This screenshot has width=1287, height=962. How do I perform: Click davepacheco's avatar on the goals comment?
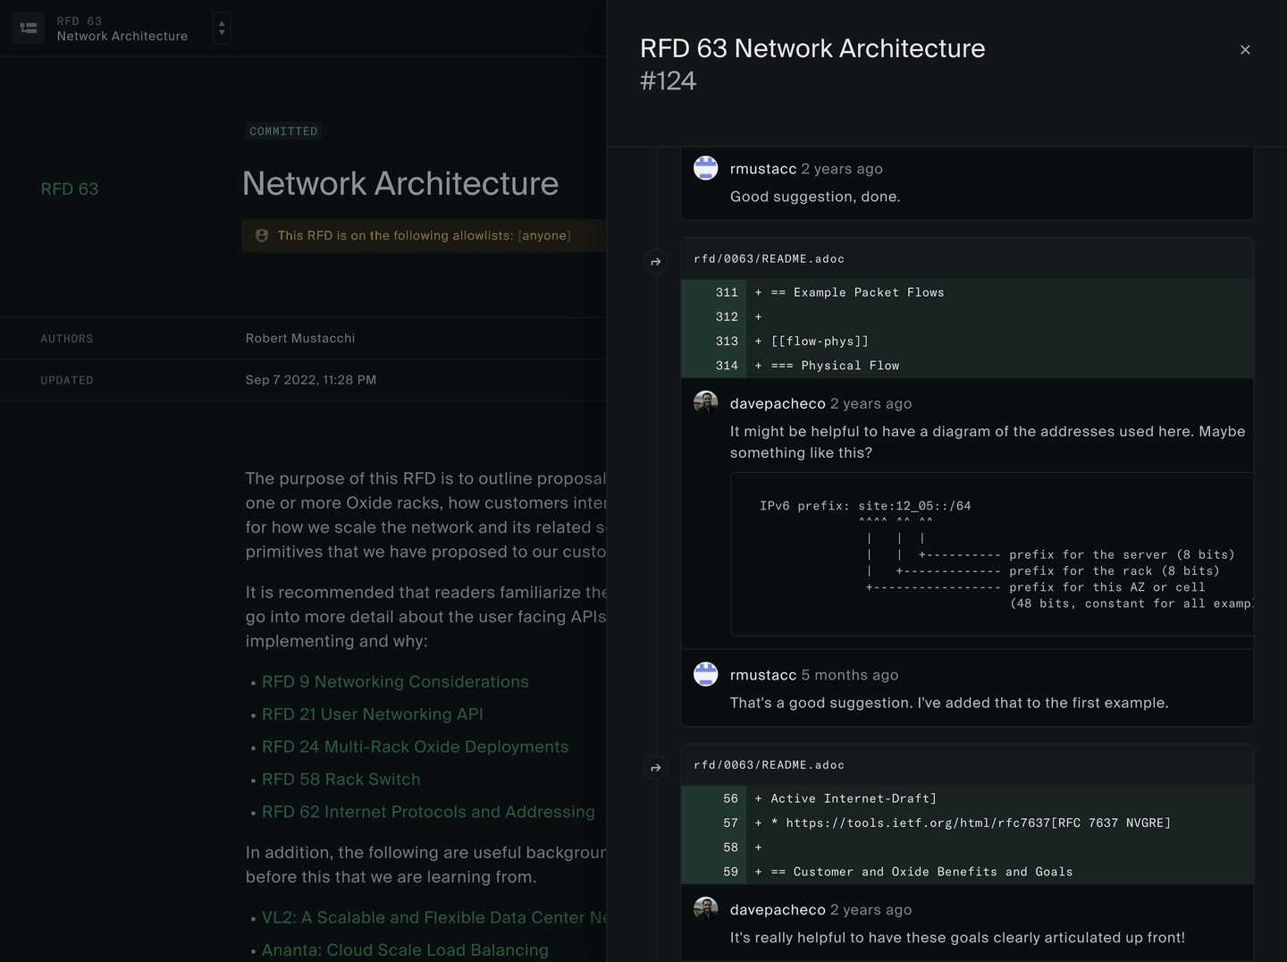coord(705,908)
